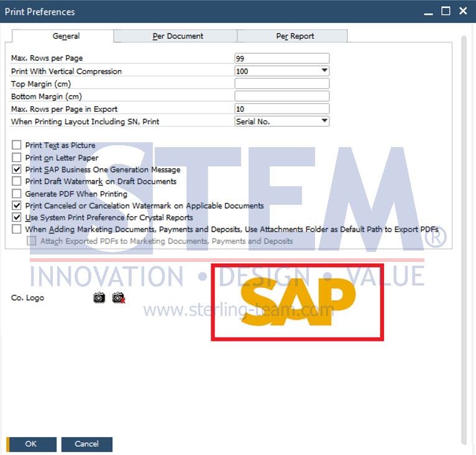Open the Per Report tab
Screen dimensions: 476x455
292,36
